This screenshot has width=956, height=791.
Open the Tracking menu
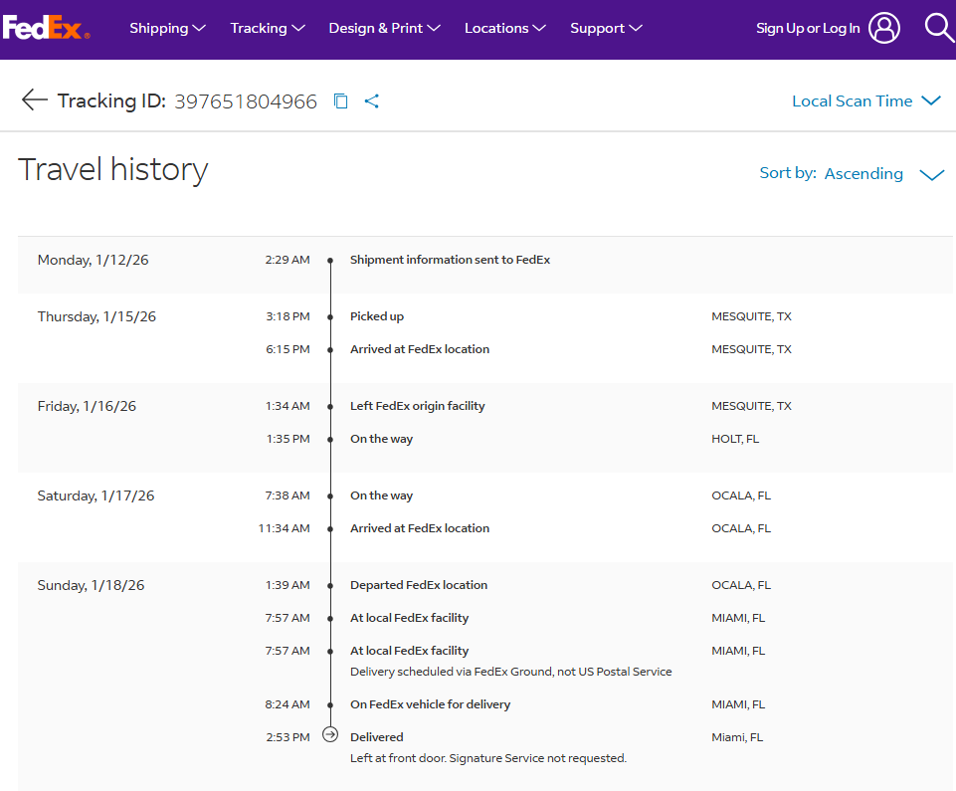(268, 28)
